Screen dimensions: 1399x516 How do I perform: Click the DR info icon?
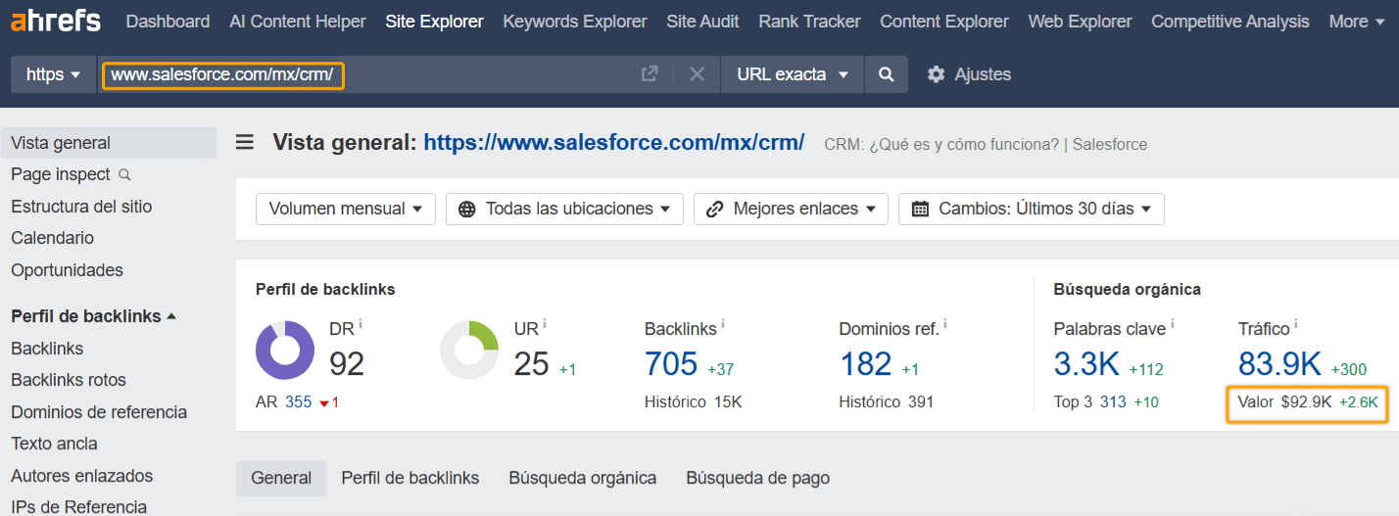[361, 324]
